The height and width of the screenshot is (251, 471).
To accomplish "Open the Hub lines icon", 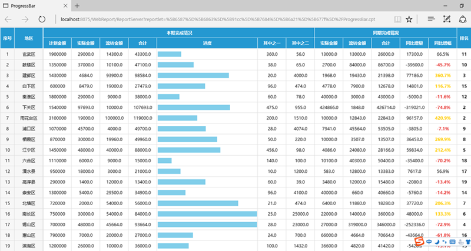I will [431, 19].
